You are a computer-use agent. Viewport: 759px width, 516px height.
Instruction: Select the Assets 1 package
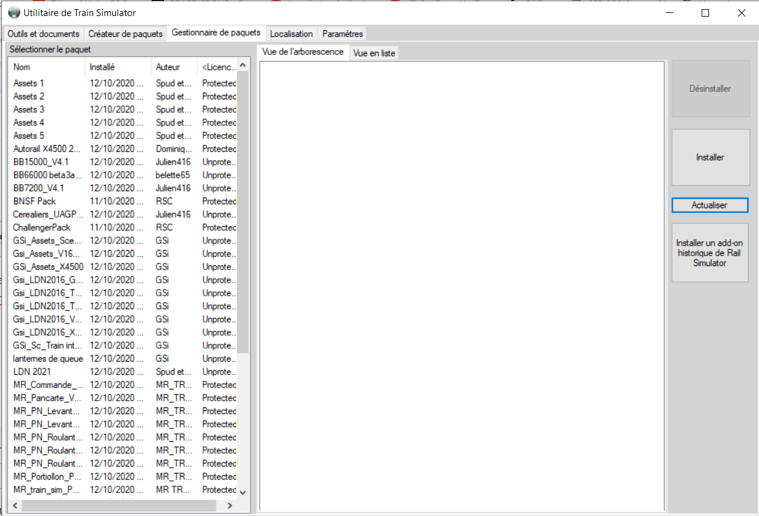tap(123, 83)
